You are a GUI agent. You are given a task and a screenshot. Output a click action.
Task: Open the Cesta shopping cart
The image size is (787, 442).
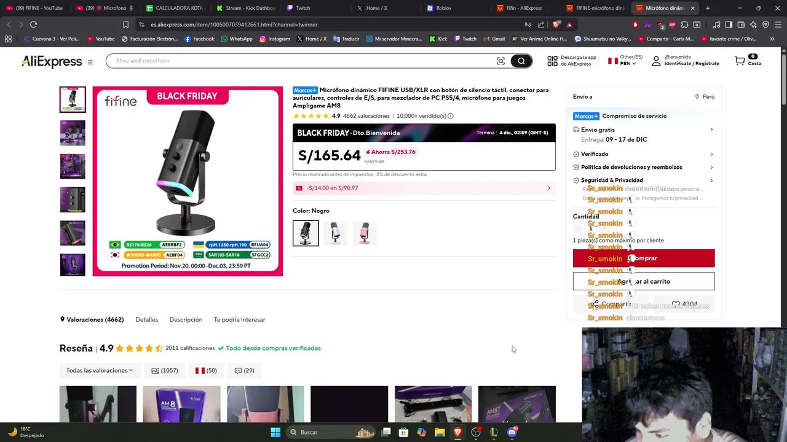[x=748, y=61]
